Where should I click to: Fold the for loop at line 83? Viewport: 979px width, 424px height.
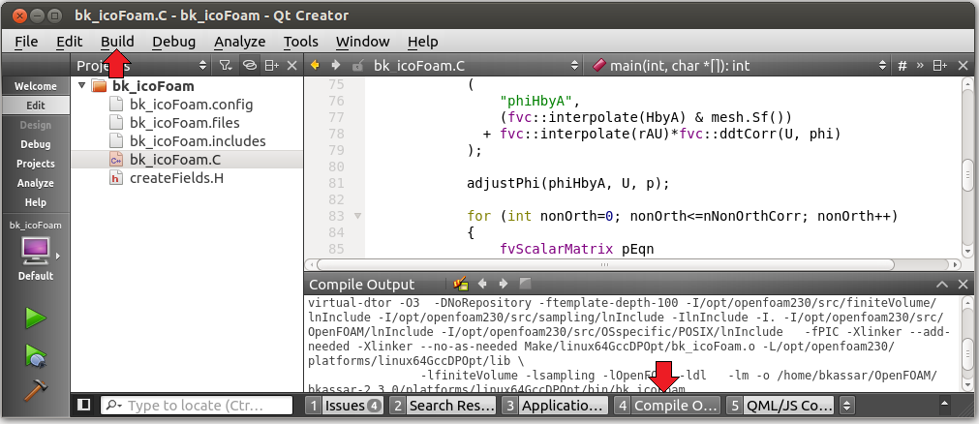point(357,216)
